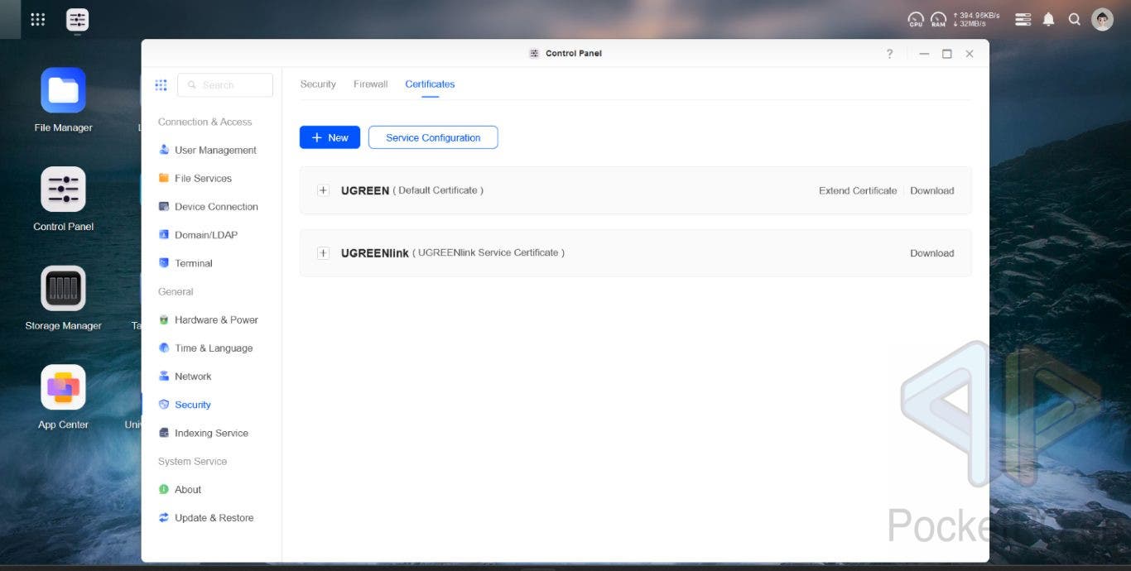Click the System Service section header
The image size is (1131, 571).
pyautogui.click(x=192, y=462)
